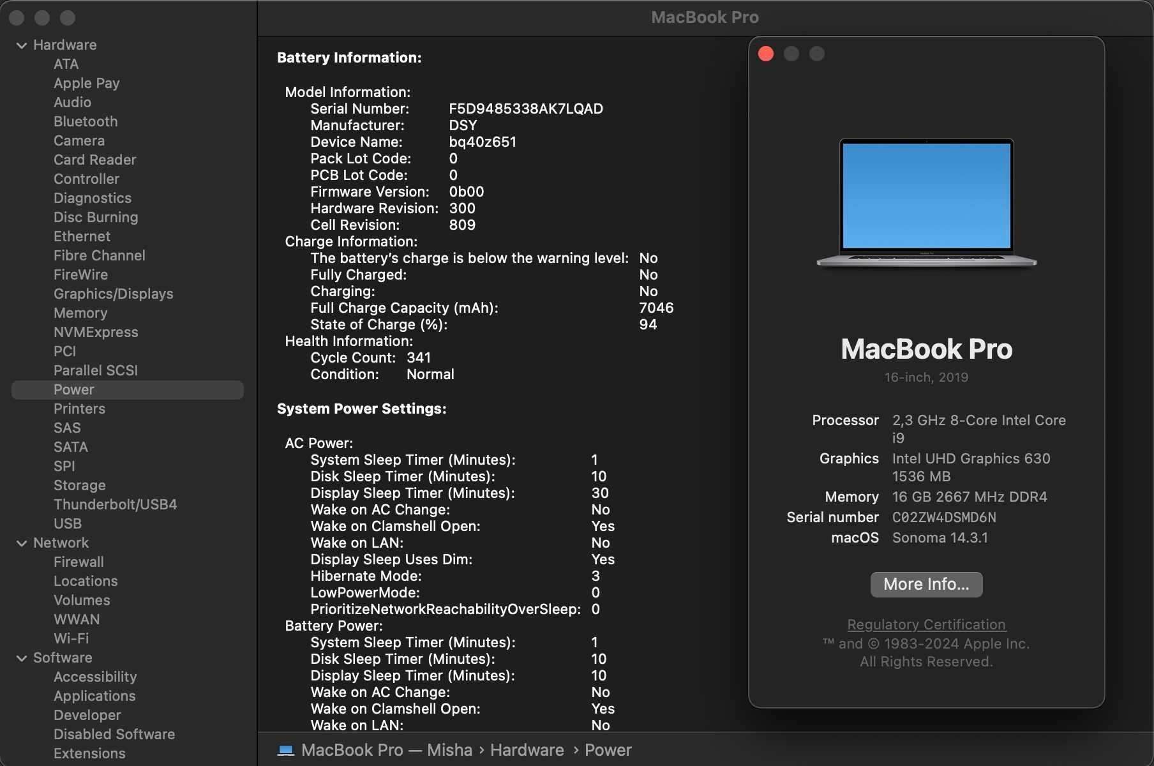Select PCI in the sidebar
Screen dimensions: 1154x766
(x=65, y=351)
